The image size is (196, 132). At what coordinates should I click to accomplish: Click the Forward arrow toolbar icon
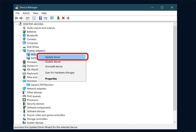(21, 18)
